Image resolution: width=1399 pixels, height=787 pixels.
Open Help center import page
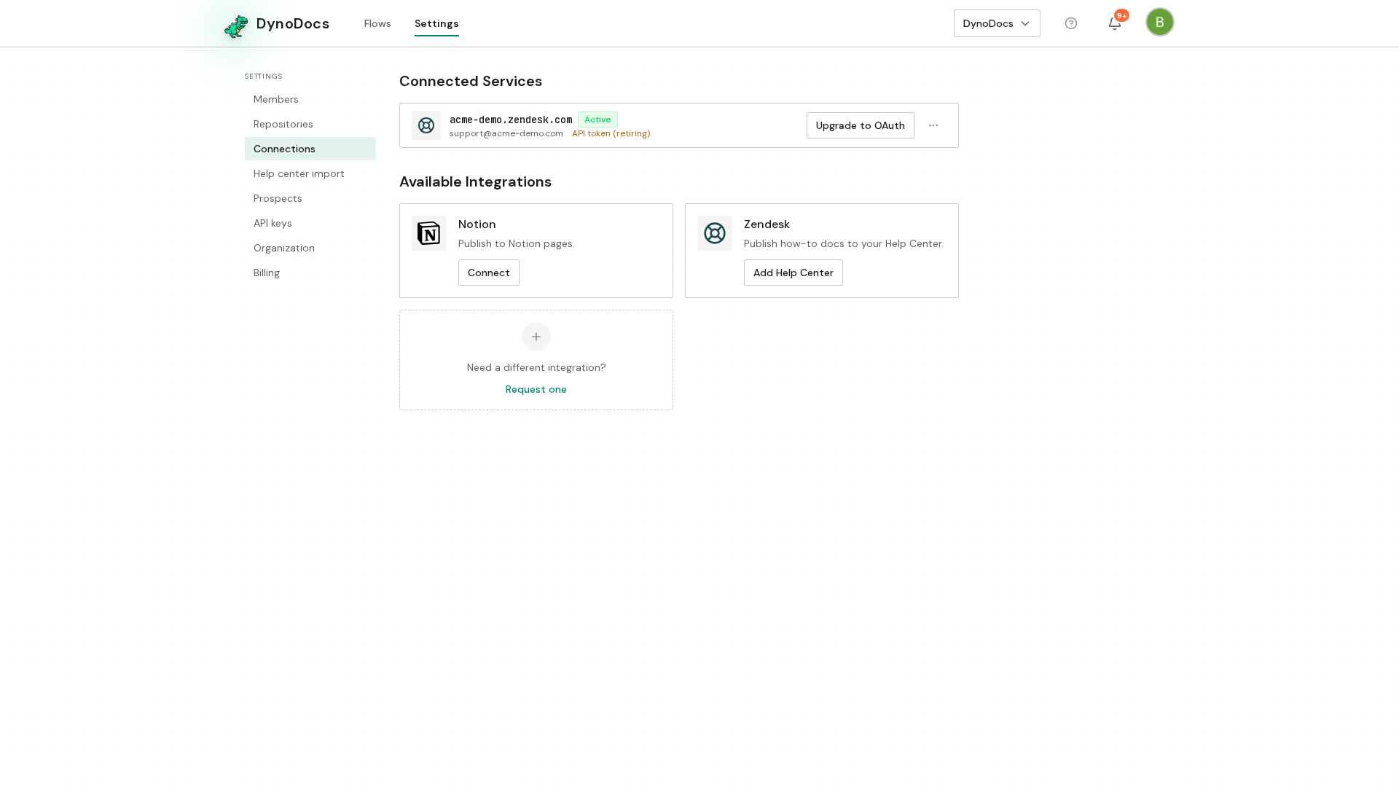coord(310,173)
